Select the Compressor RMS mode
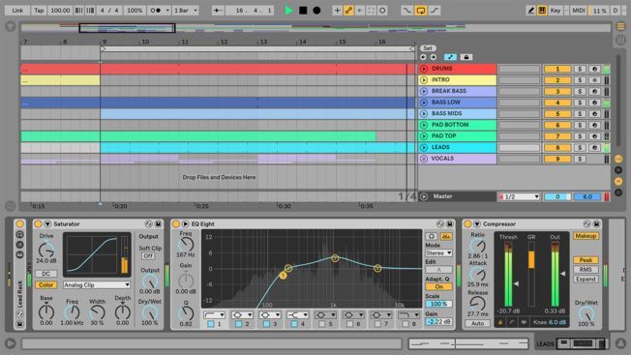631x355 pixels. tap(586, 269)
